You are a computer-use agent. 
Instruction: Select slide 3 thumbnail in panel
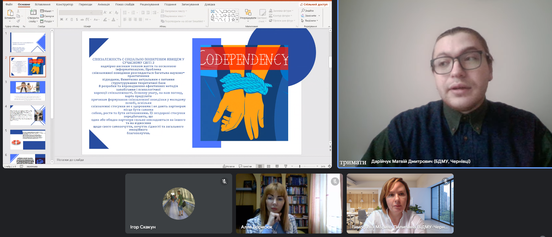coord(28,91)
